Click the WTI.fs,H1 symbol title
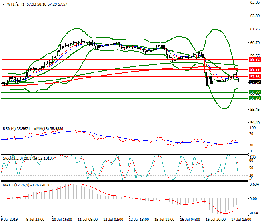This screenshot has width=264, height=224. 15,4
